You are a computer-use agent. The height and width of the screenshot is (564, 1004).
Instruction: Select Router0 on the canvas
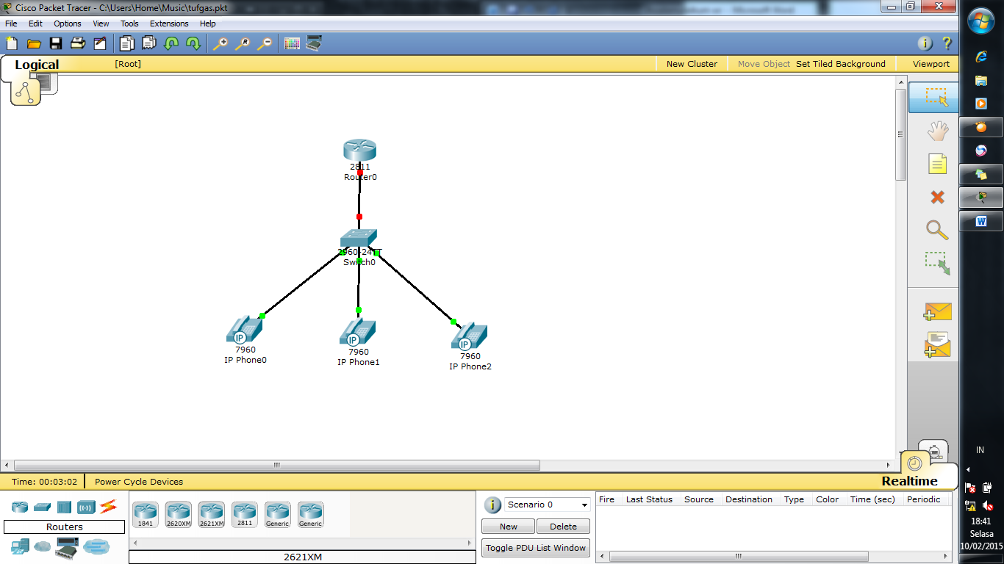pos(359,150)
